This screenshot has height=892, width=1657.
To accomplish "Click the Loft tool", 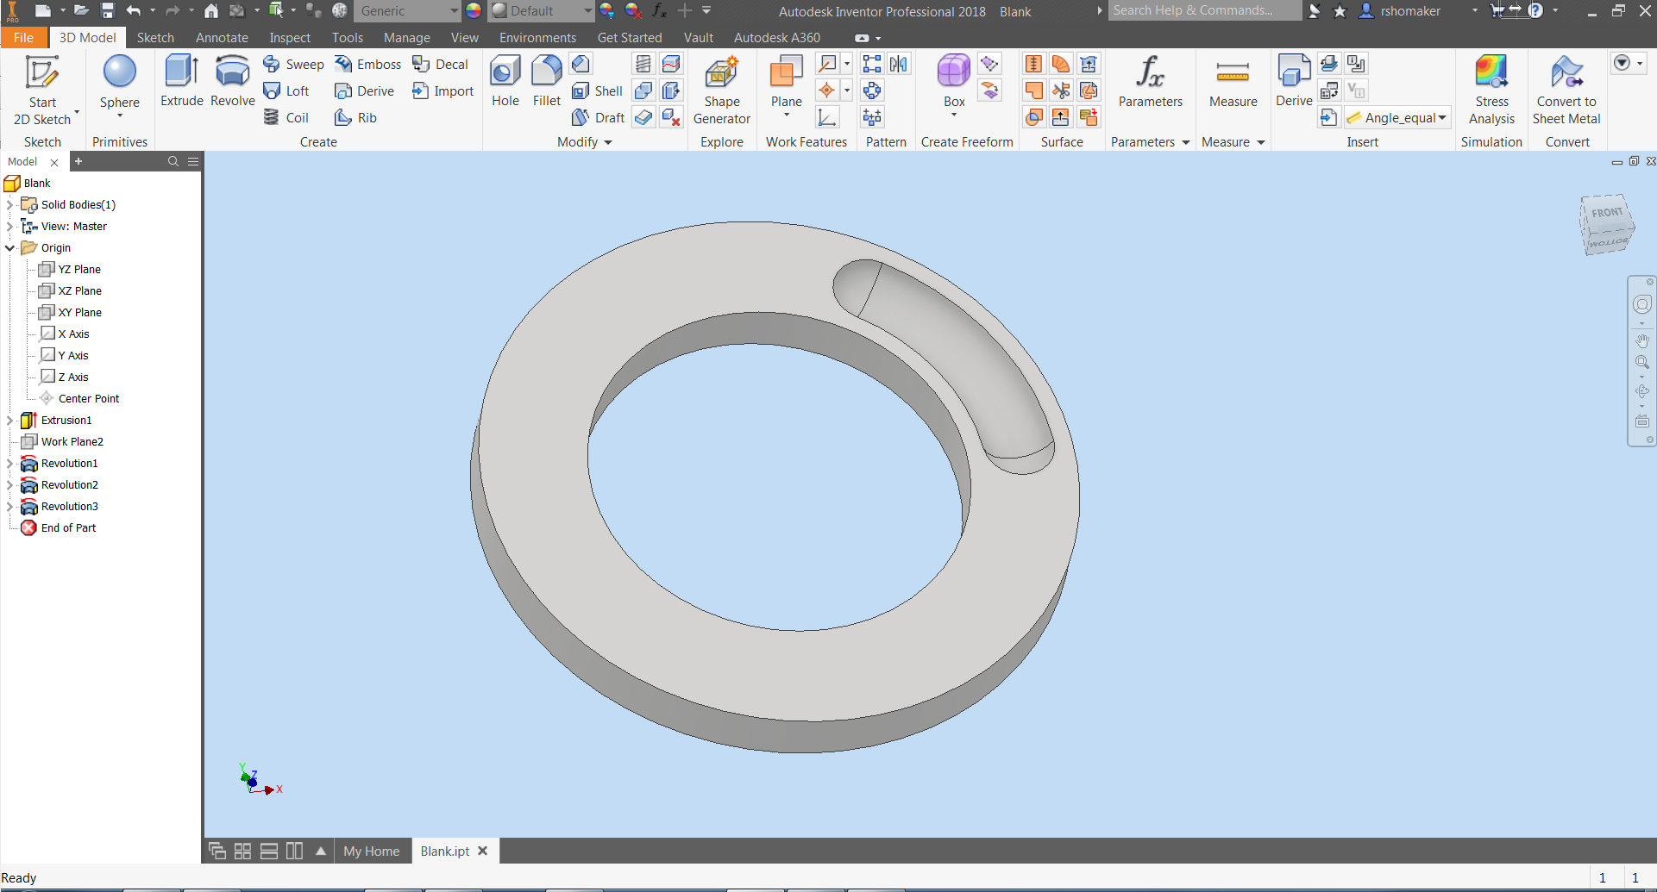I will (286, 91).
